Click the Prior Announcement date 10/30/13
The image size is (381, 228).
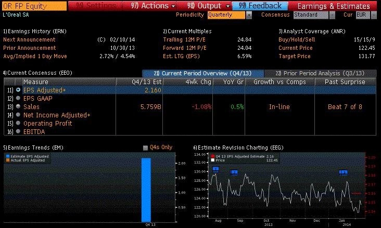click(122, 48)
